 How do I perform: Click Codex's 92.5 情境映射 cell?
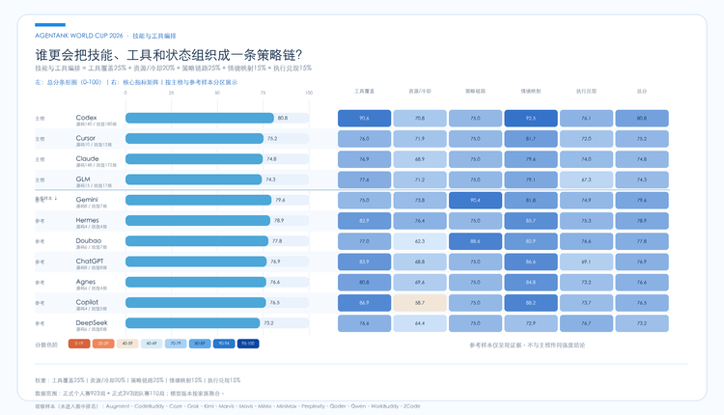(531, 118)
